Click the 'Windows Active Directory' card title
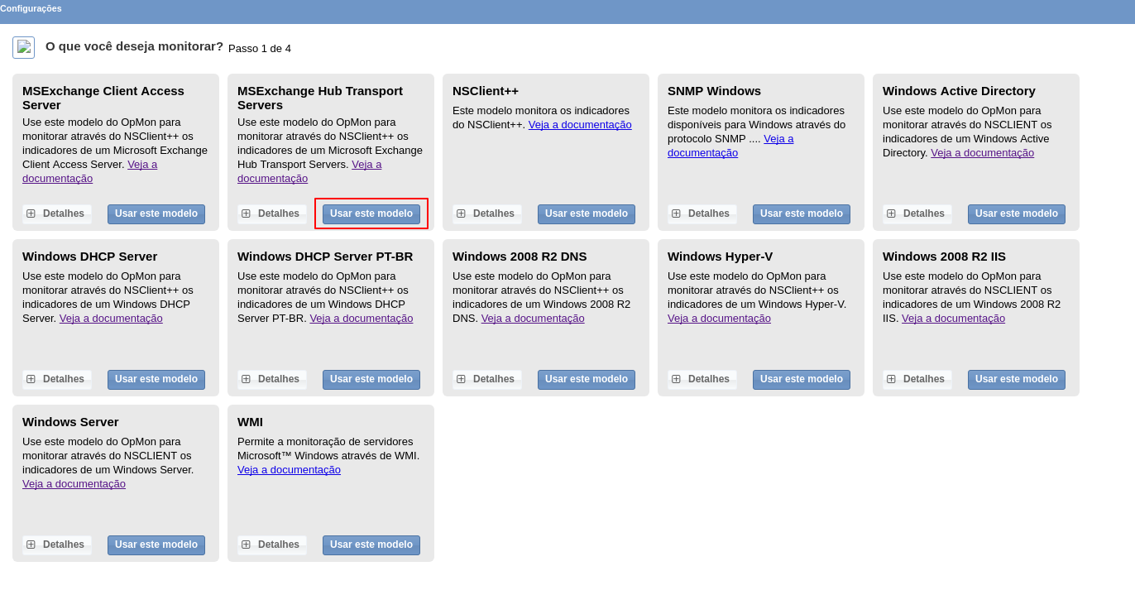 tap(959, 91)
